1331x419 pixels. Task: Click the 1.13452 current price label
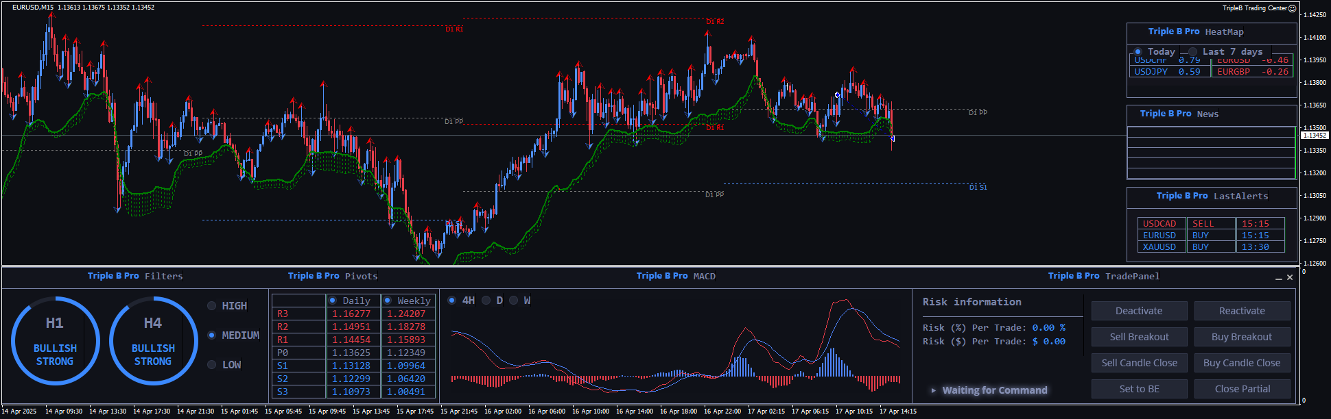click(1314, 136)
